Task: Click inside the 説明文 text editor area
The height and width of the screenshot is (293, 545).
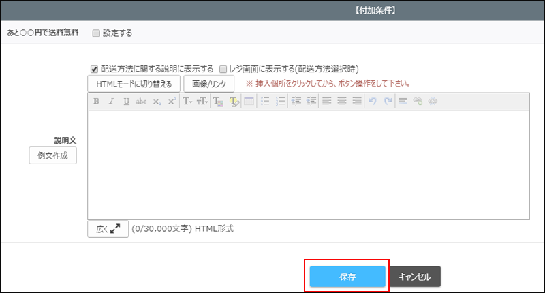Action: click(x=309, y=165)
